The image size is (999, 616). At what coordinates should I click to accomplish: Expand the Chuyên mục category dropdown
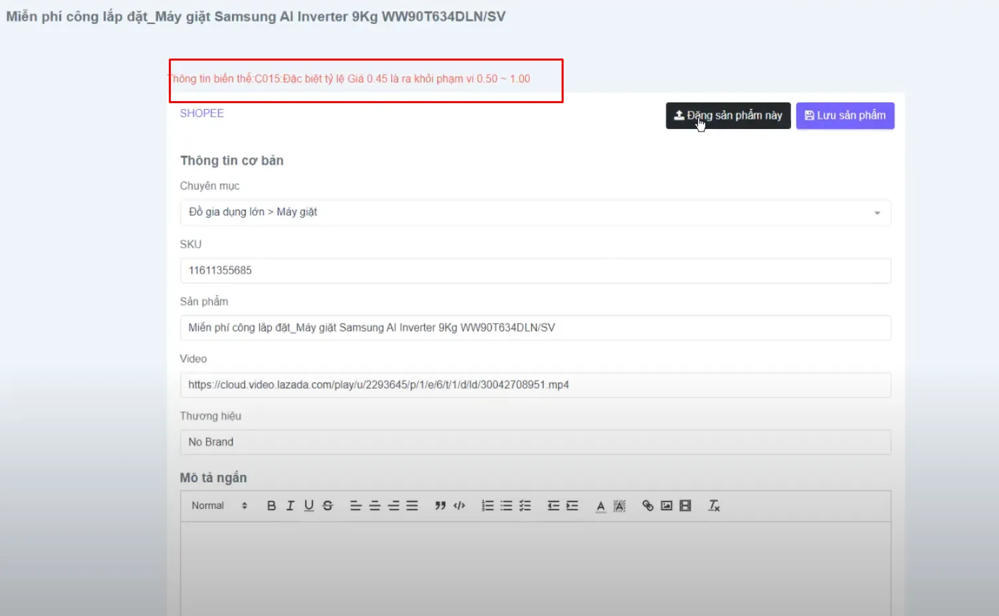click(535, 213)
